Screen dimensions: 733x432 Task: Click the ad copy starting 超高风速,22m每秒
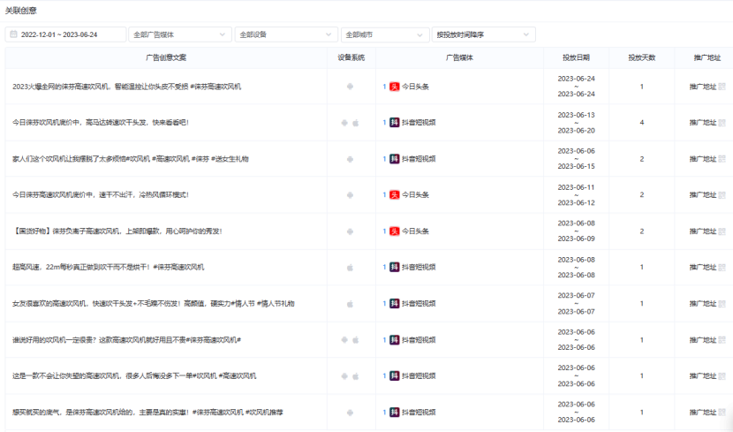coord(109,268)
